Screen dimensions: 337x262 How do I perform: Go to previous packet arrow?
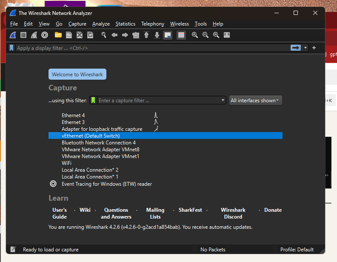(114, 35)
